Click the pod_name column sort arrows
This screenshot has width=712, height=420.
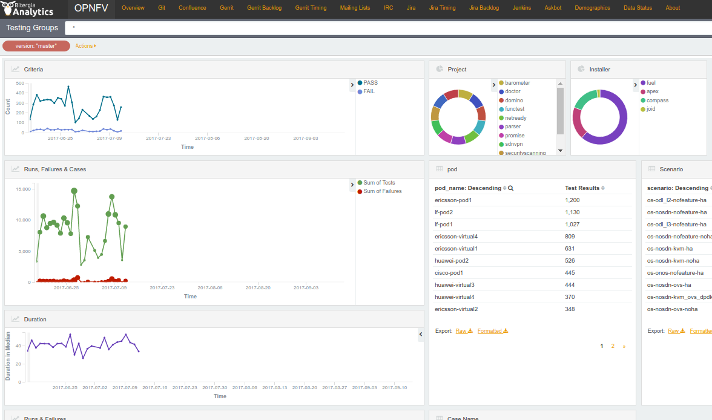coord(505,188)
